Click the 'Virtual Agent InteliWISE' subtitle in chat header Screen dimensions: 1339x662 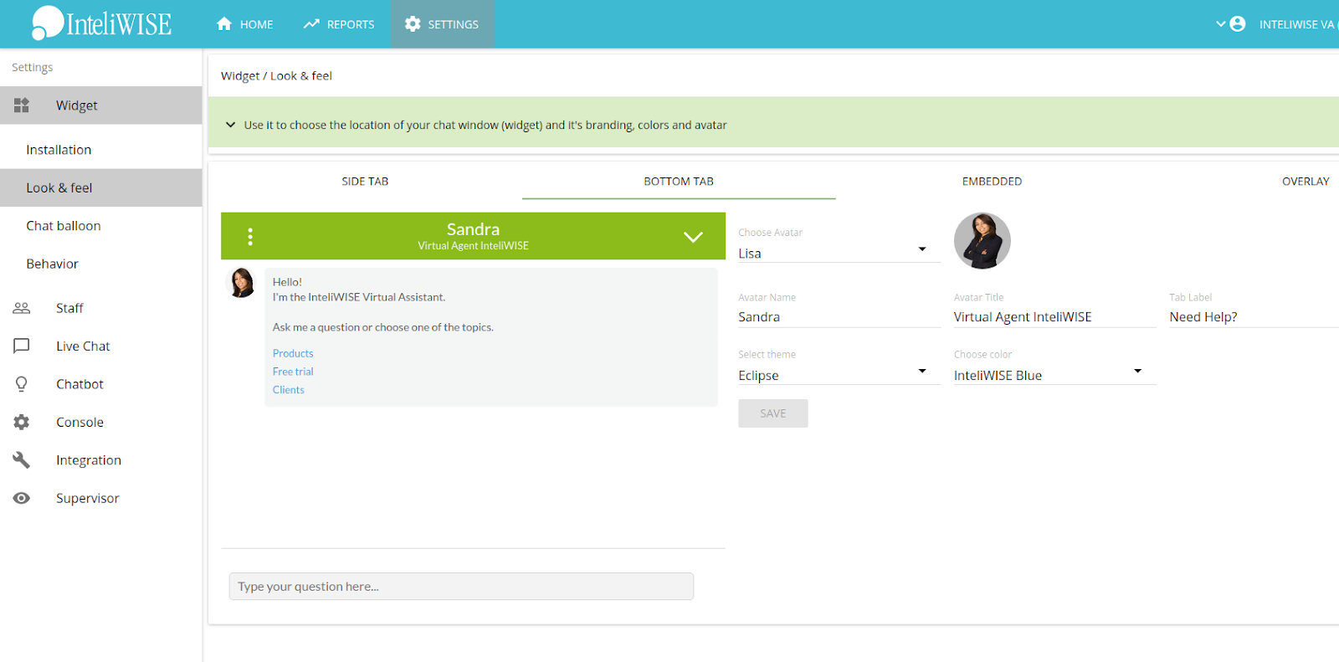point(474,246)
